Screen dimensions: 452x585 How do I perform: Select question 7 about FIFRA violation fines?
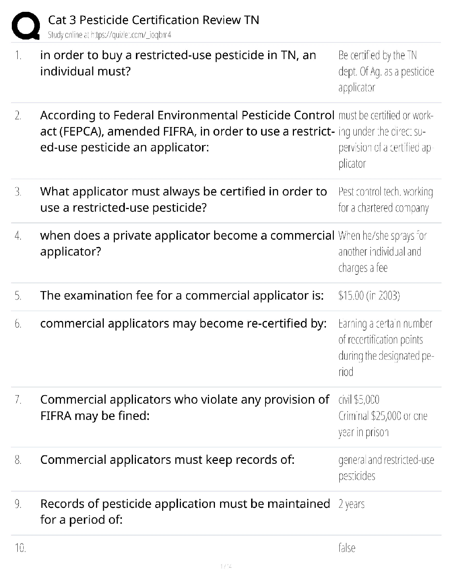tap(184, 407)
